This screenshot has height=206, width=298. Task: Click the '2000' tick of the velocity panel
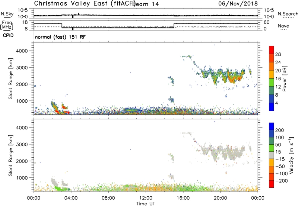click(22, 161)
